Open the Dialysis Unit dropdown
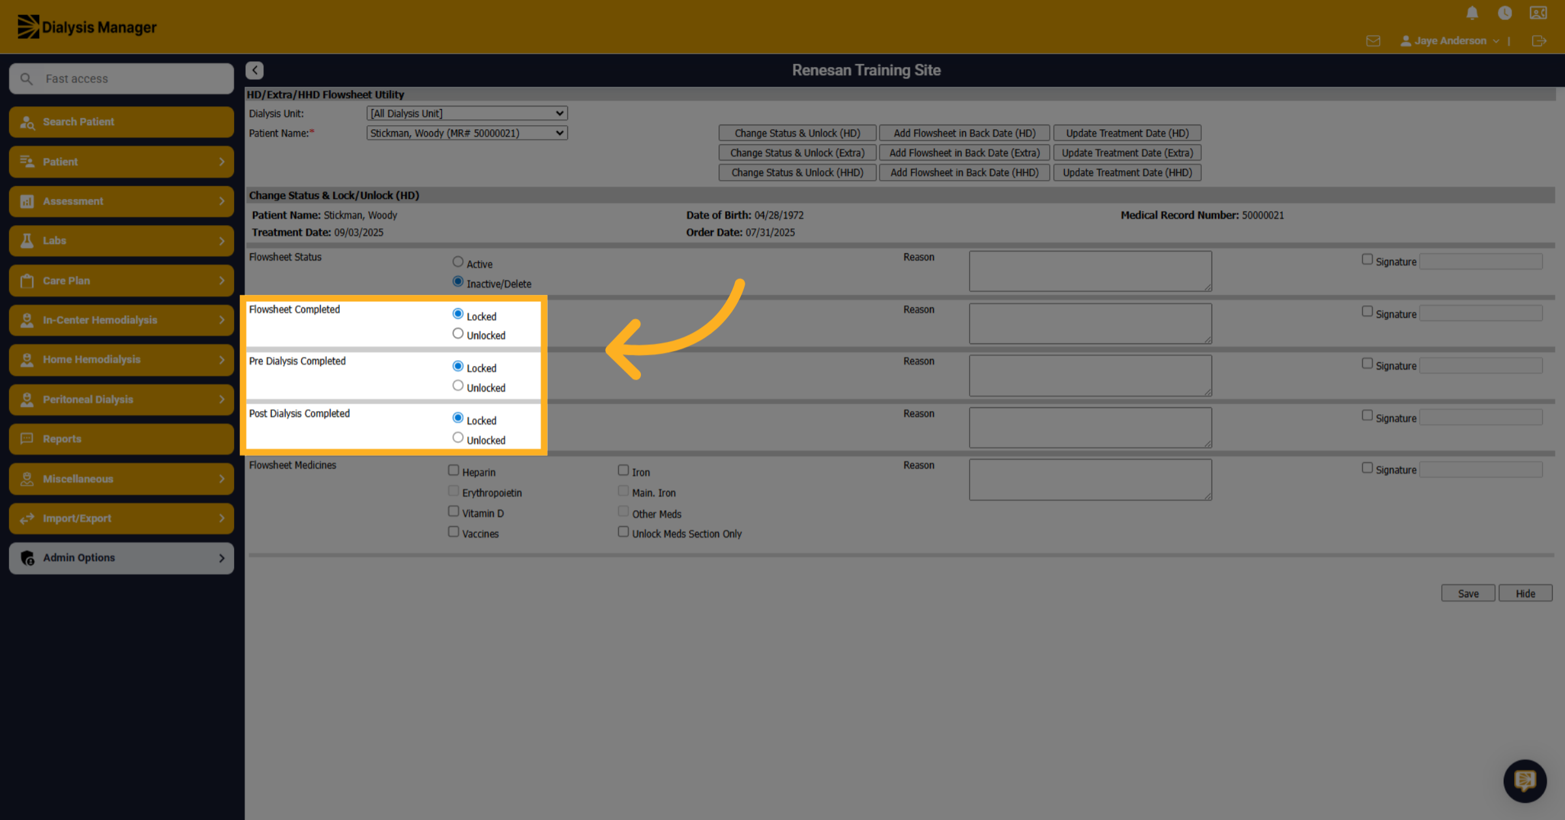Screen dimensions: 1565x820 [467, 114]
